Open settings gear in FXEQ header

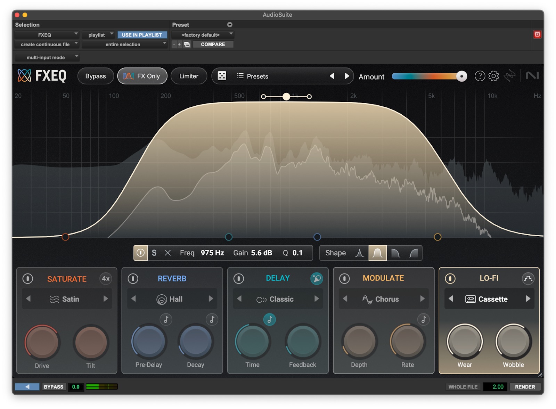(493, 76)
